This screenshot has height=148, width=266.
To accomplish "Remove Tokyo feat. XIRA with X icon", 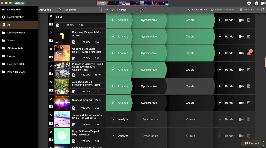I will coord(51,115).
